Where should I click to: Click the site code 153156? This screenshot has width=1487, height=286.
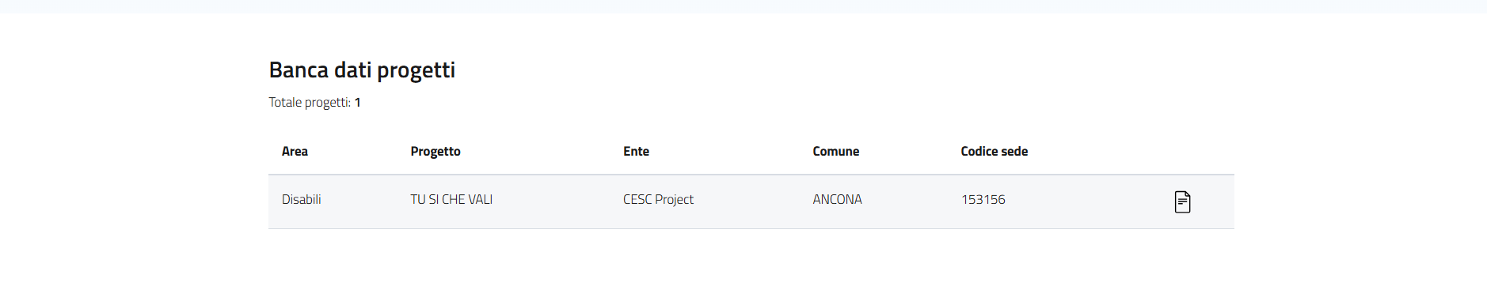(x=983, y=199)
